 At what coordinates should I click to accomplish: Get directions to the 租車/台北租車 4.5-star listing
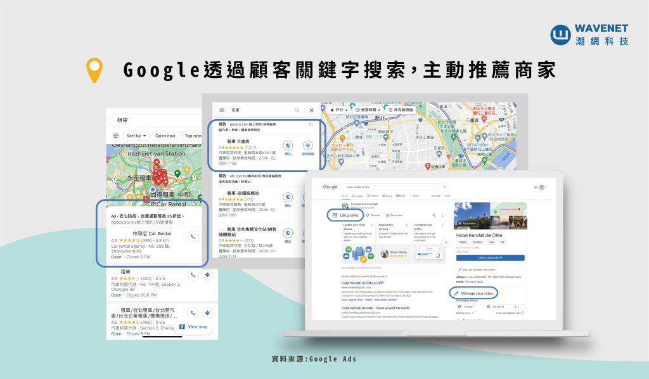click(207, 313)
